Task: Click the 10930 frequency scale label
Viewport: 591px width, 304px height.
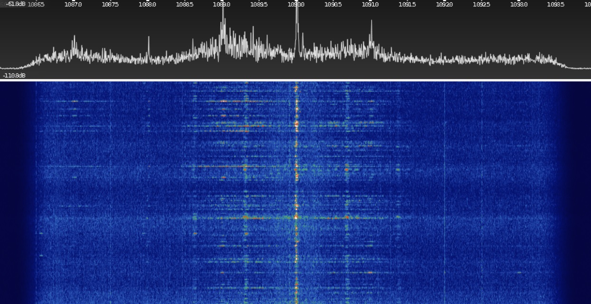Action: (519, 4)
